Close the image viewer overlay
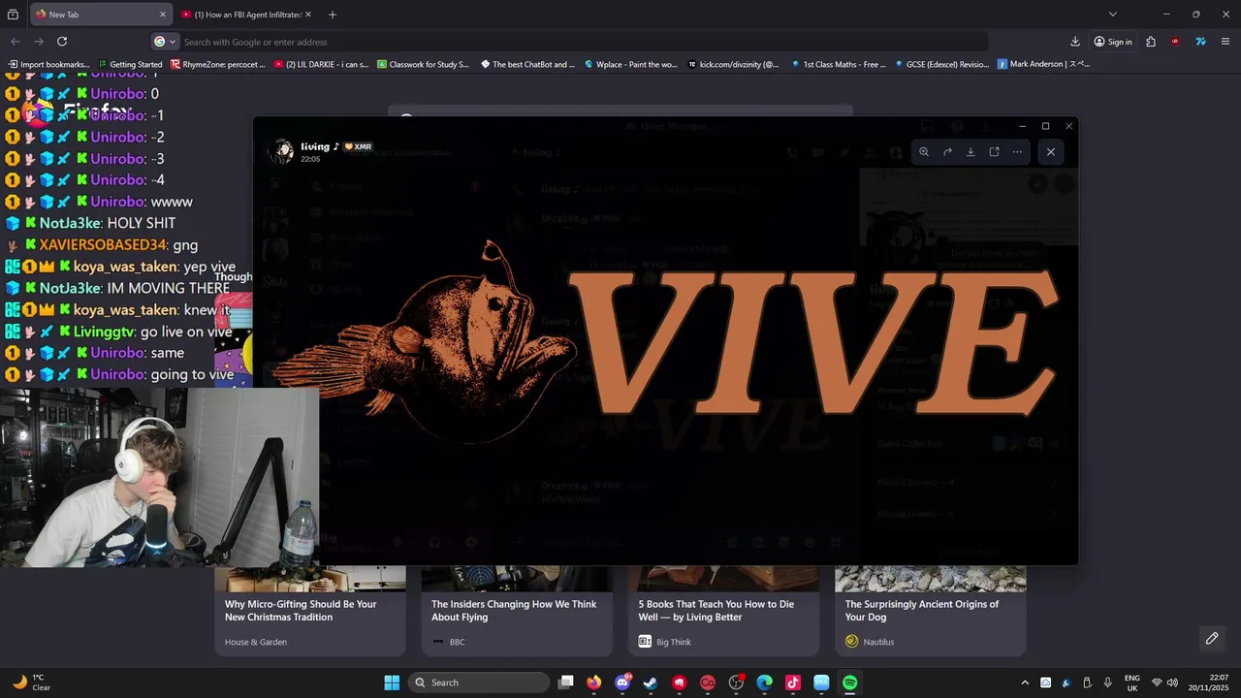The image size is (1241, 698). click(1051, 152)
